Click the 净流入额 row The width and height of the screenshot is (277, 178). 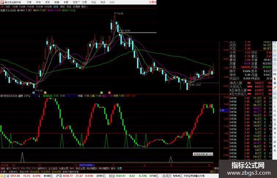coord(251,83)
